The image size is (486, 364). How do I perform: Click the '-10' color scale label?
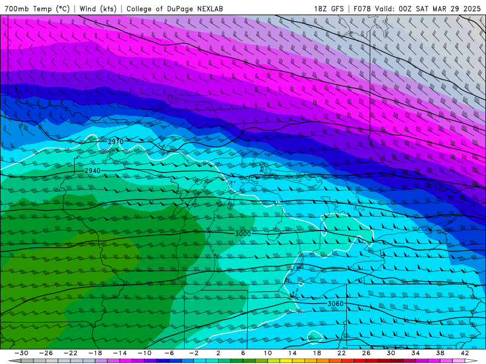[145, 353]
